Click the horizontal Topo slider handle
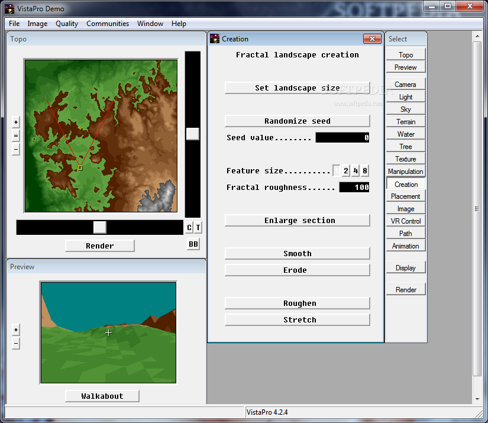The height and width of the screenshot is (423, 488). (99, 228)
